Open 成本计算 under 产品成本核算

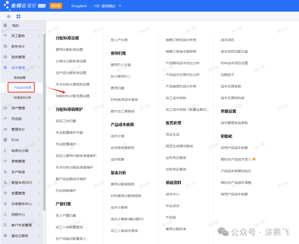[x=117, y=136]
